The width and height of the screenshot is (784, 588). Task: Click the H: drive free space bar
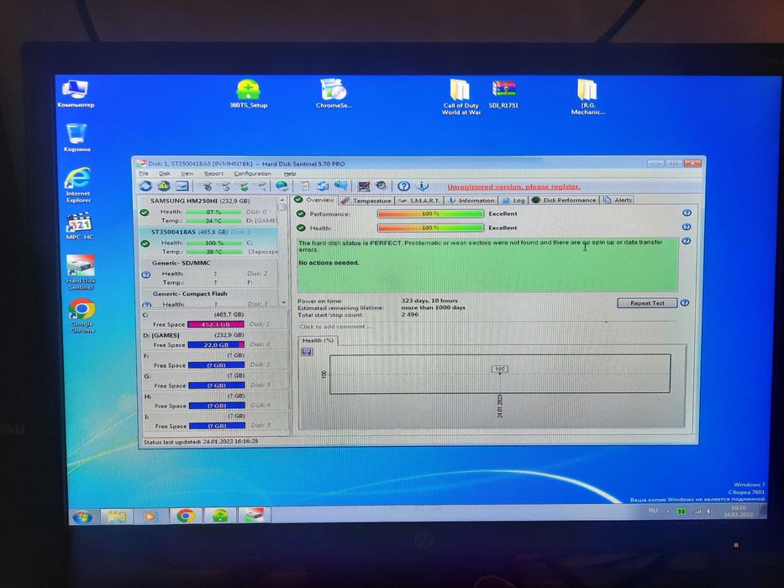tap(217, 406)
